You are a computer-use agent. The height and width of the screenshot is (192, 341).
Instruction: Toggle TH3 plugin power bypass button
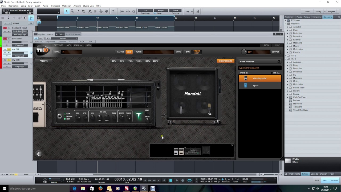click(x=36, y=38)
